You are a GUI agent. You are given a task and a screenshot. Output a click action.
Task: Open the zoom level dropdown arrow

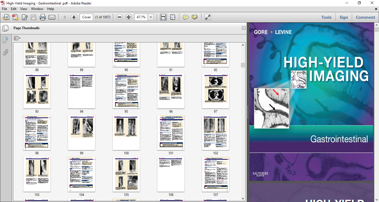[151, 17]
